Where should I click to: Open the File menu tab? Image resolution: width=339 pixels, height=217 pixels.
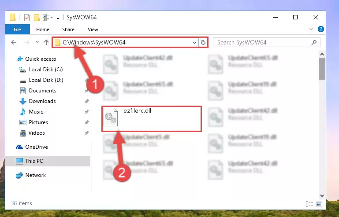(17, 29)
